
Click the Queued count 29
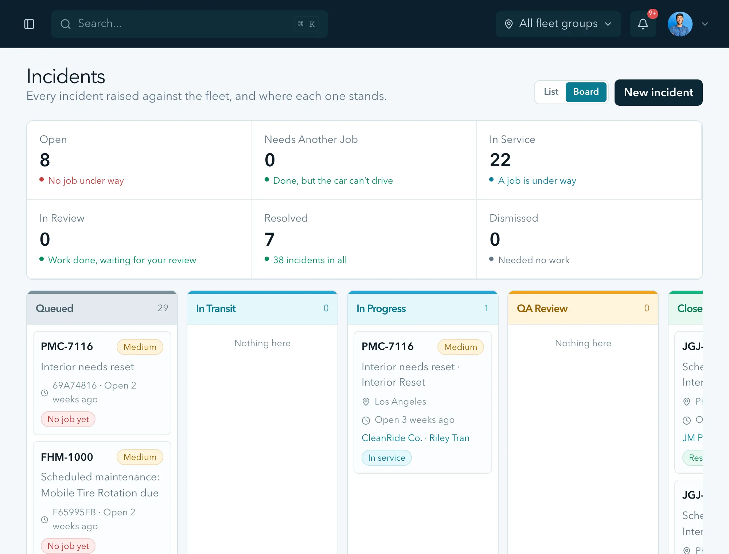click(163, 308)
